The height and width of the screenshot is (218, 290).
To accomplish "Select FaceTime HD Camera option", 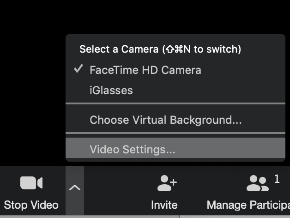I will [175, 70].
